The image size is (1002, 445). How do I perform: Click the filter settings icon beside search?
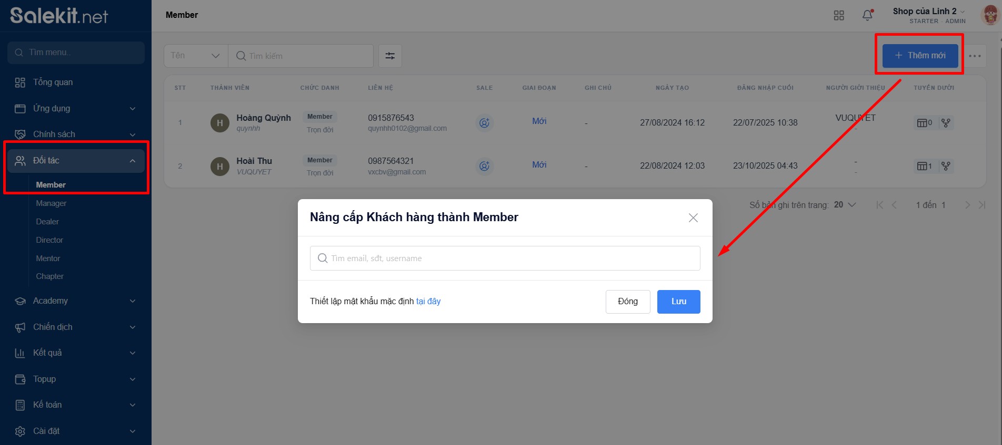point(390,56)
